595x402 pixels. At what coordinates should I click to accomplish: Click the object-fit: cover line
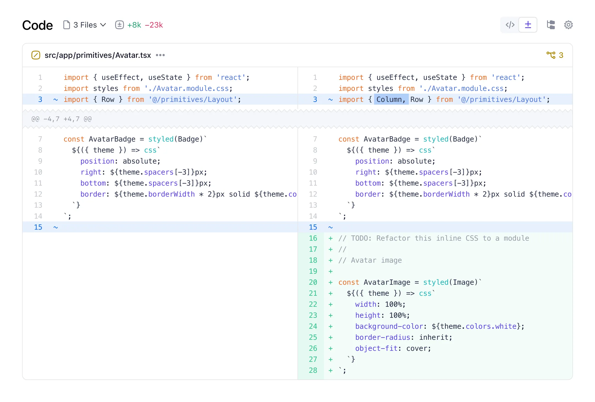tap(393, 348)
